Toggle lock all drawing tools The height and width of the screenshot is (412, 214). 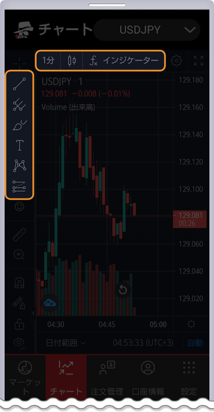click(x=19, y=324)
